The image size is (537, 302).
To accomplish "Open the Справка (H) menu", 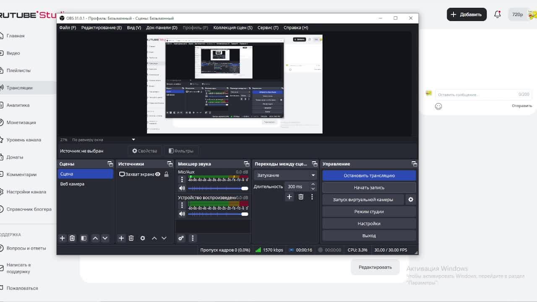I will coord(296,28).
